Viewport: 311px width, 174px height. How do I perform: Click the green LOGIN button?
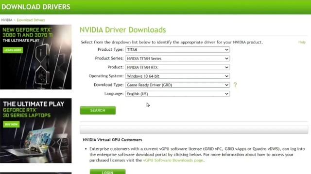pos(107,172)
